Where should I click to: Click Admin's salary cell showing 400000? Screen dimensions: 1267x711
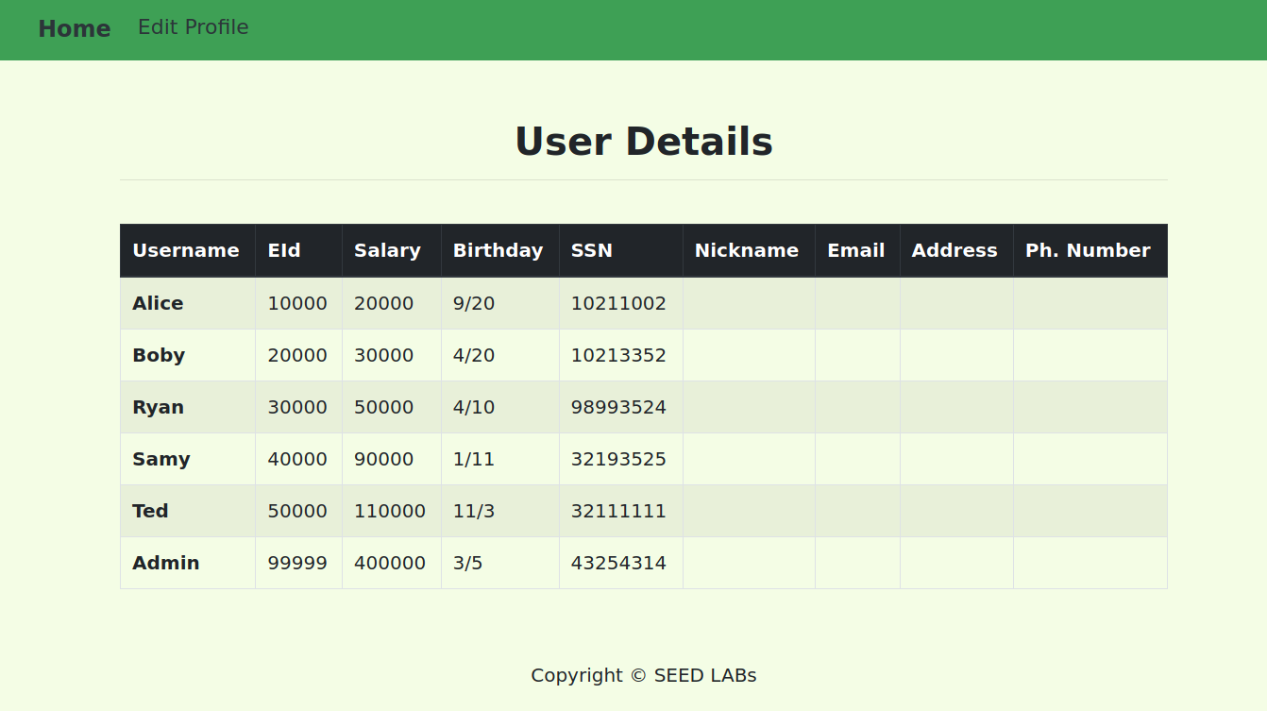click(x=390, y=562)
